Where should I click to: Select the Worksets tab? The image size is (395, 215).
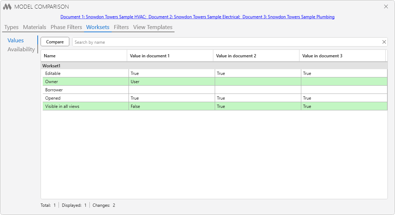[x=98, y=27]
